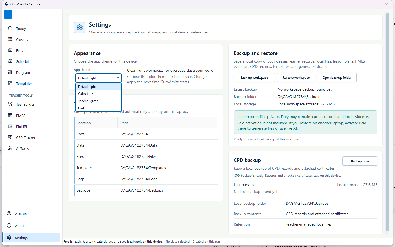395x247 pixels.
Task: Pick Teacher green theme option
Action: [x=98, y=101]
